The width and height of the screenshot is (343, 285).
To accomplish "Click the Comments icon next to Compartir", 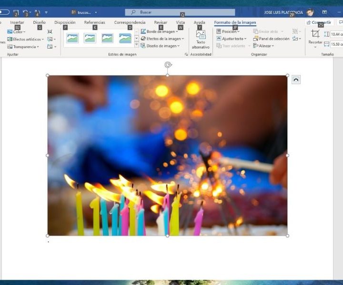I will tap(340, 22).
